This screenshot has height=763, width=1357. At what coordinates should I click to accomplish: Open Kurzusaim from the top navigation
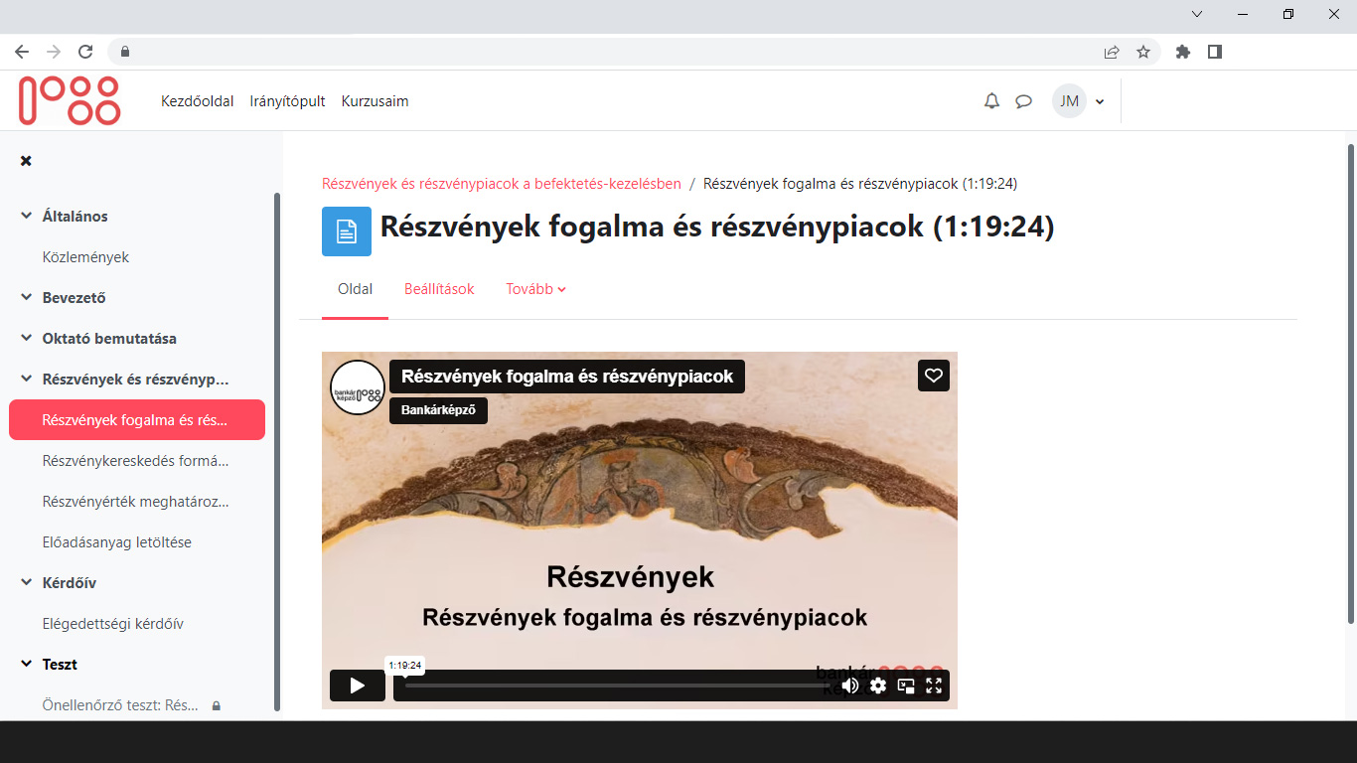pos(375,100)
